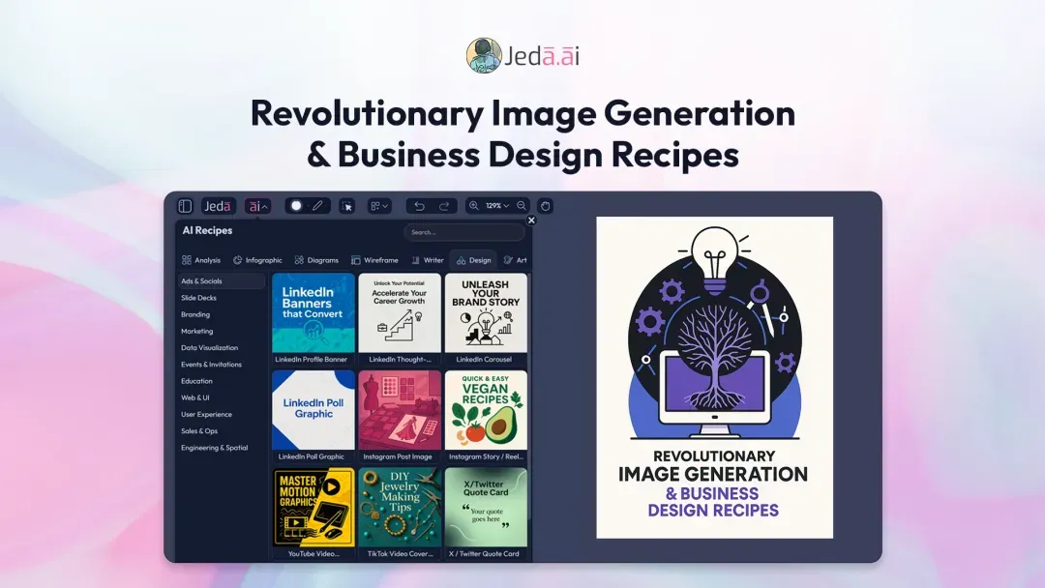Select the pen drawing tool
Image resolution: width=1045 pixels, height=588 pixels.
click(x=316, y=205)
